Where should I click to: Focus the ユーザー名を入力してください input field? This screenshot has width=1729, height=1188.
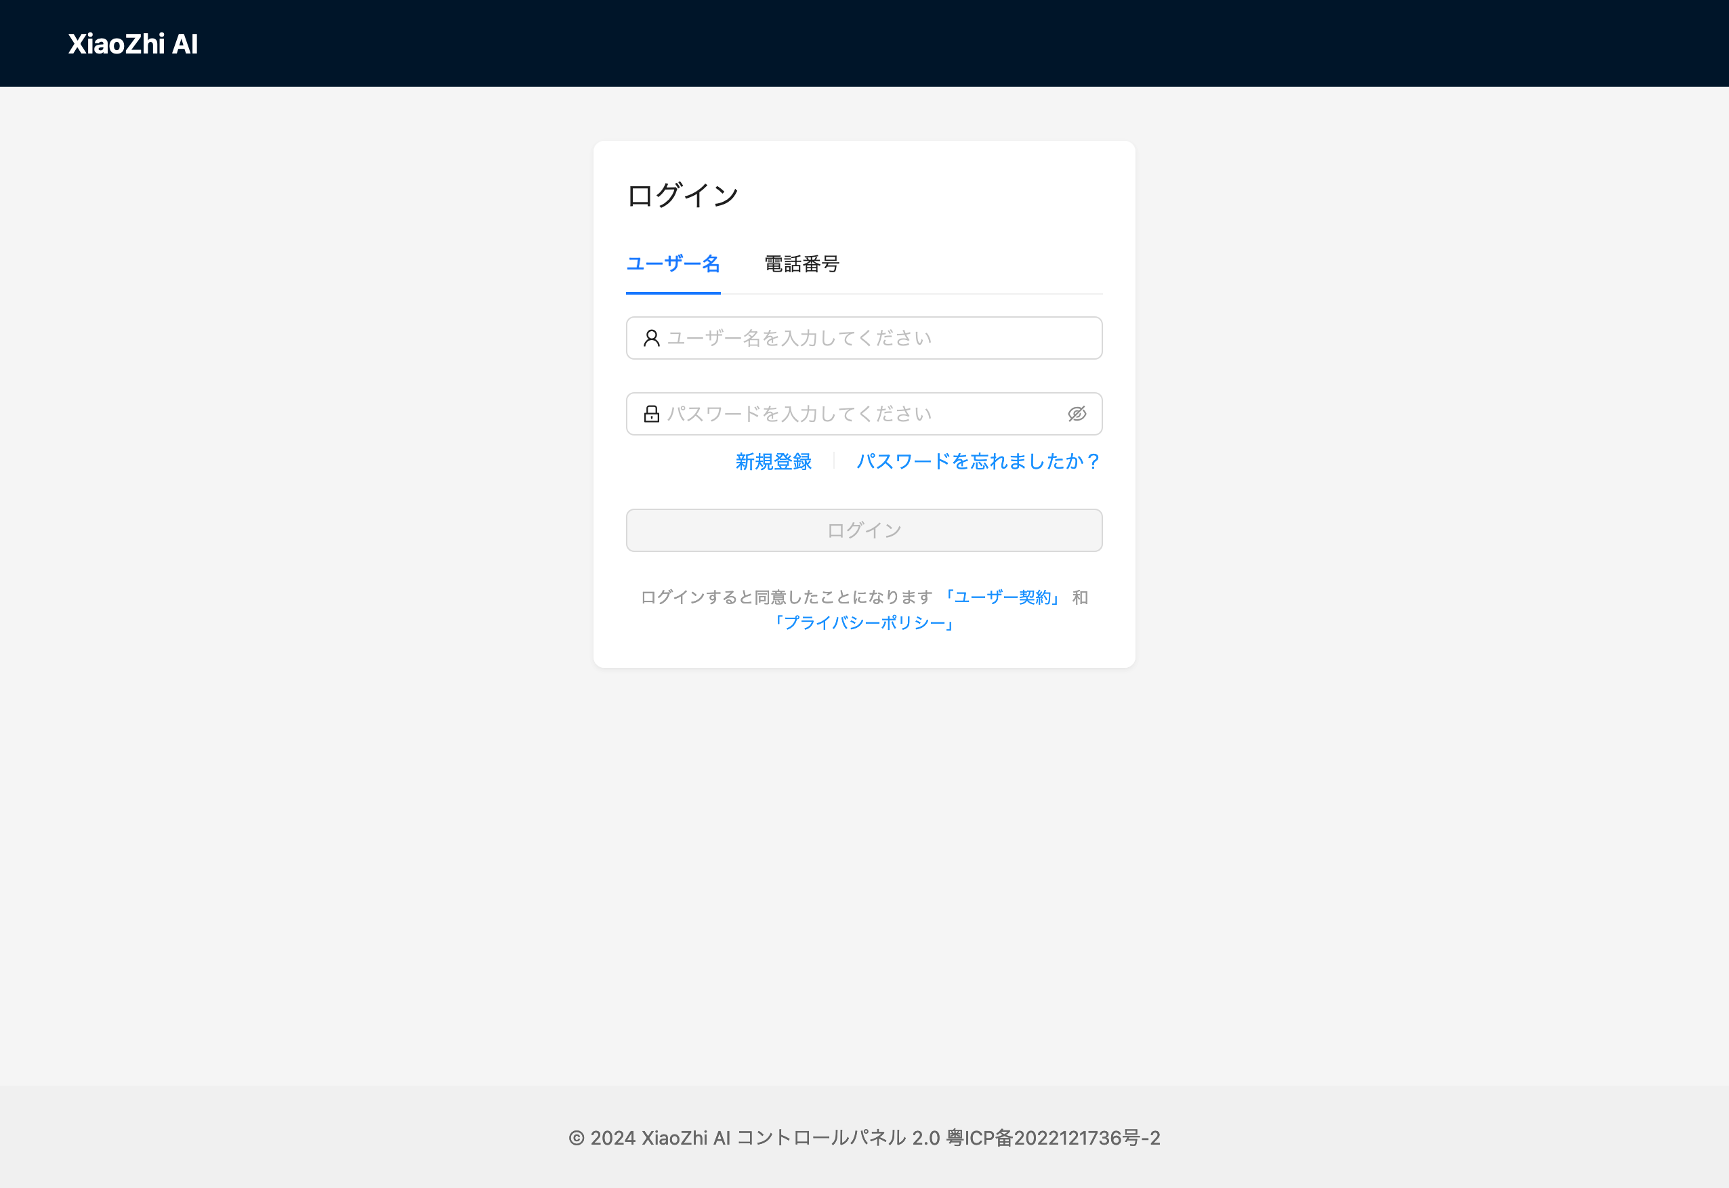[864, 338]
